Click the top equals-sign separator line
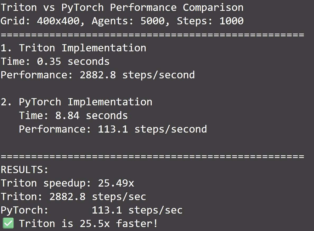Screen dimensions: 314x231 click(152, 35)
